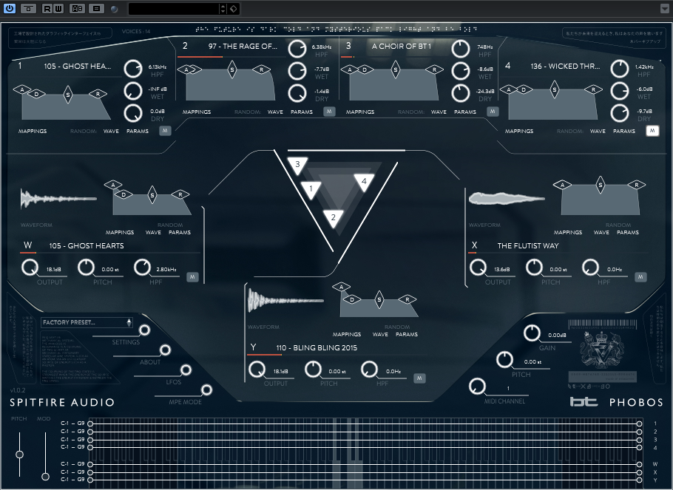Screen dimensions: 673x490
Task: Open sound selector showing 97 - THE RAGE OF...
Action: click(243, 47)
